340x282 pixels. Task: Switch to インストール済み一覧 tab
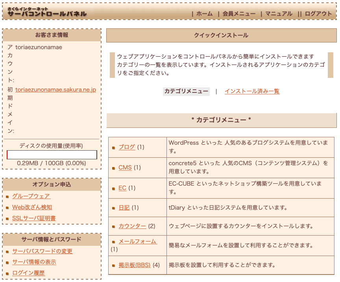click(x=252, y=91)
